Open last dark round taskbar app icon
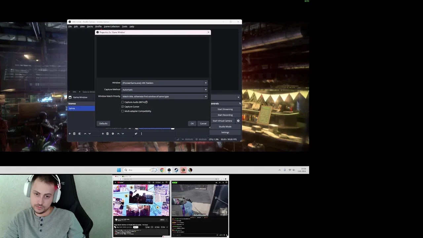This screenshot has height=238, width=423. (191, 170)
